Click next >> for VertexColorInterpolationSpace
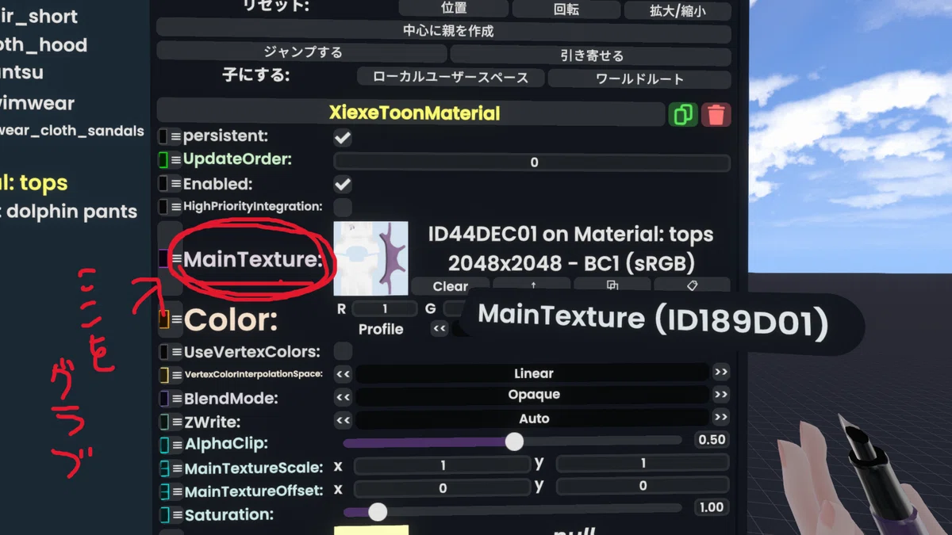This screenshot has width=952, height=535. tap(720, 372)
